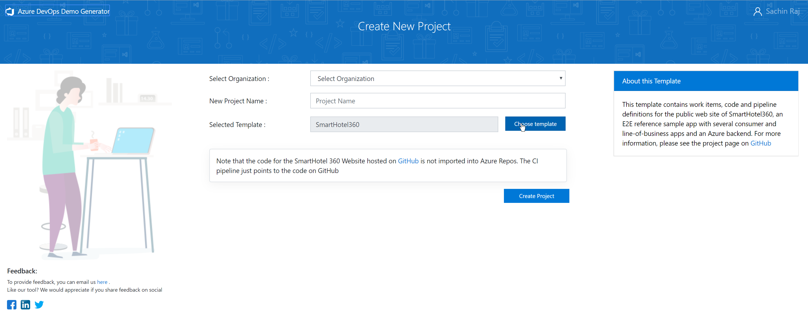
Task: Click the Create New Project heading
Action: pyautogui.click(x=405, y=26)
